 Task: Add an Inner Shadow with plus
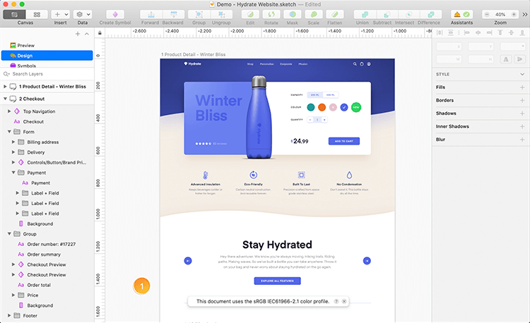coord(522,126)
